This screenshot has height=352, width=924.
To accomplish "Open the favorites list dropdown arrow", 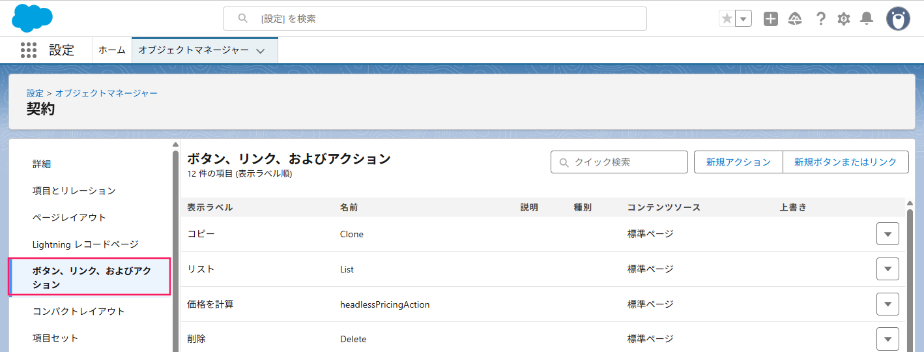I will point(744,19).
